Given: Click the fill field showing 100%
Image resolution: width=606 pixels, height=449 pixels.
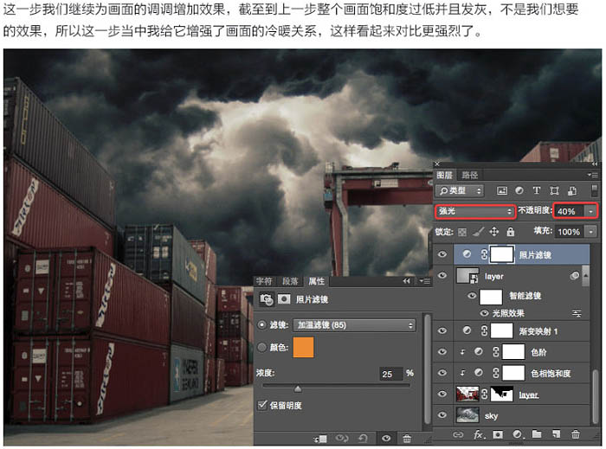Looking at the screenshot, I should pos(571,232).
